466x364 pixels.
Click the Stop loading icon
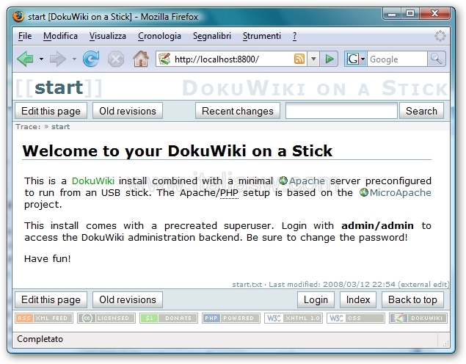(116, 59)
